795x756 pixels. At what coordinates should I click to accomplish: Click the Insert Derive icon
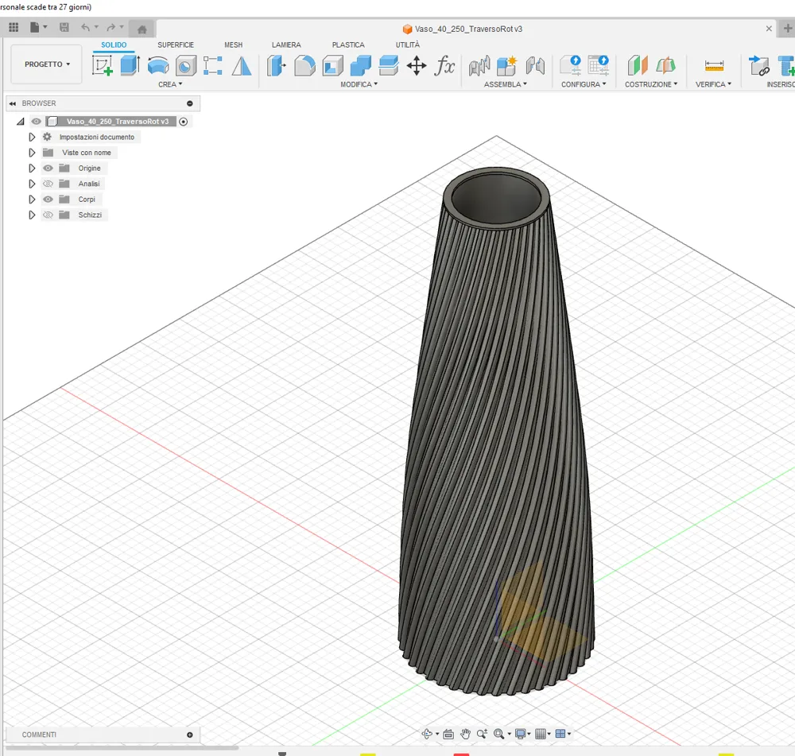[759, 66]
